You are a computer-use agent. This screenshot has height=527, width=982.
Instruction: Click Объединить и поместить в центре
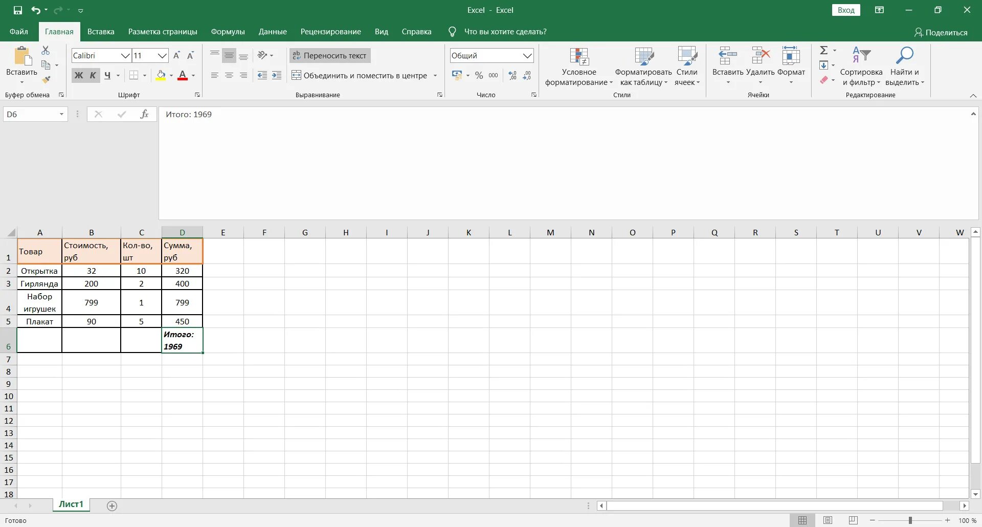(x=359, y=75)
